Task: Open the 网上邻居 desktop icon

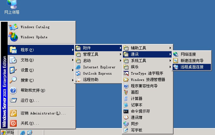Action: [12, 4]
